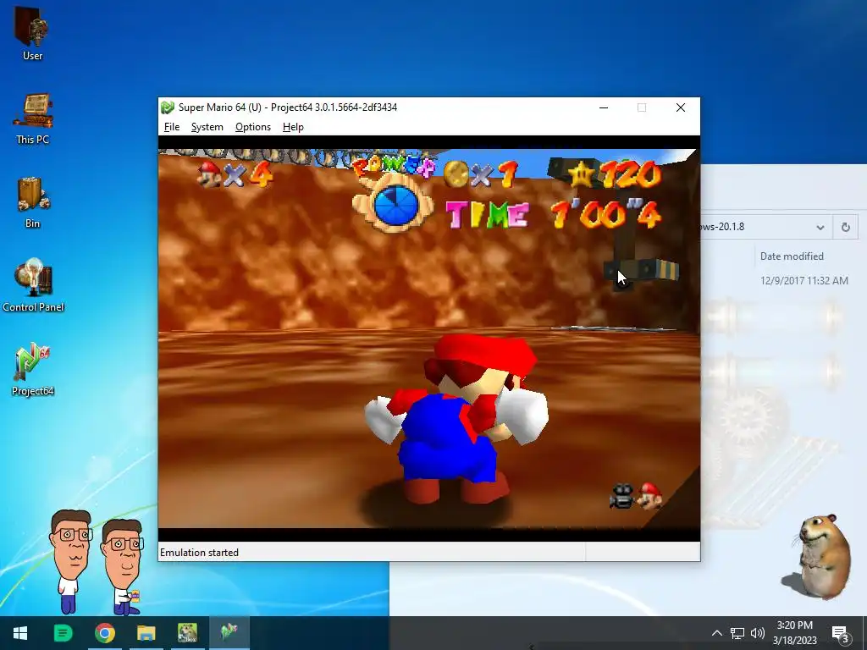The width and height of the screenshot is (867, 650).
Task: Sort by Date modified column in Explorer
Action: [792, 256]
